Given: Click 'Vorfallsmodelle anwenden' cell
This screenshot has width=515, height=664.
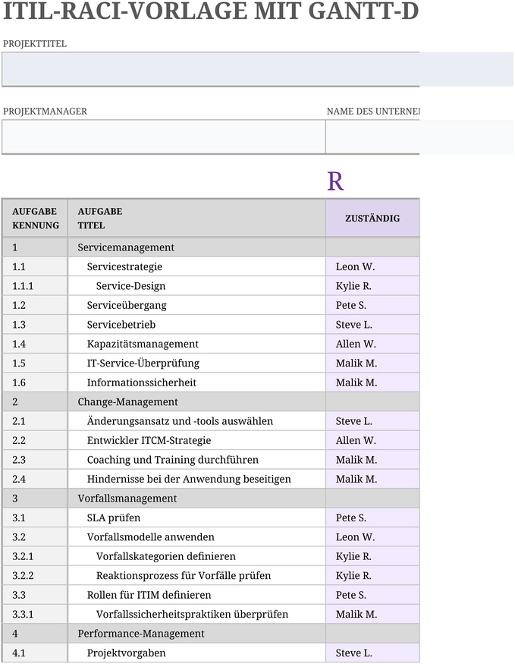Looking at the screenshot, I should [196, 537].
